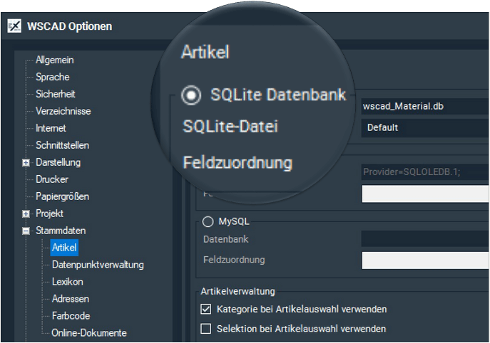The height and width of the screenshot is (343, 490).
Task: Uncheck Kategorie bei Artikelauswahl verwenden
Action: point(206,310)
